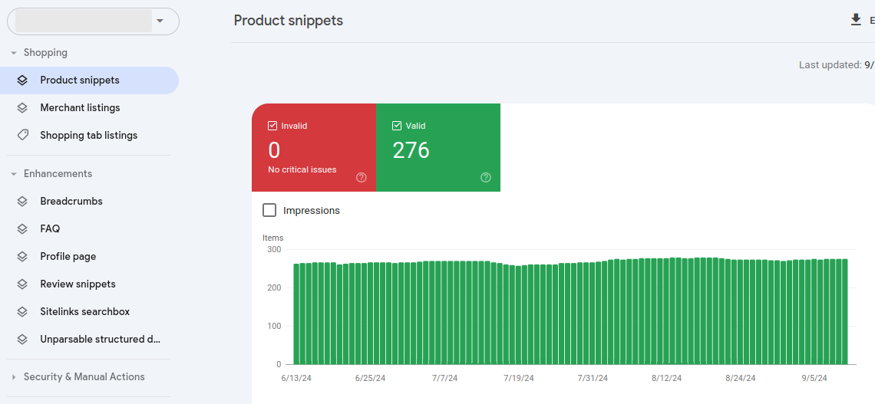Viewport: 875px width, 404px height.
Task: Open the Review snippets report
Action: point(78,284)
